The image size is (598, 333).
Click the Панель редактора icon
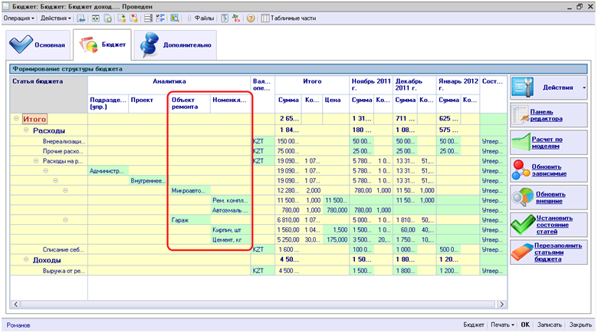(521, 114)
